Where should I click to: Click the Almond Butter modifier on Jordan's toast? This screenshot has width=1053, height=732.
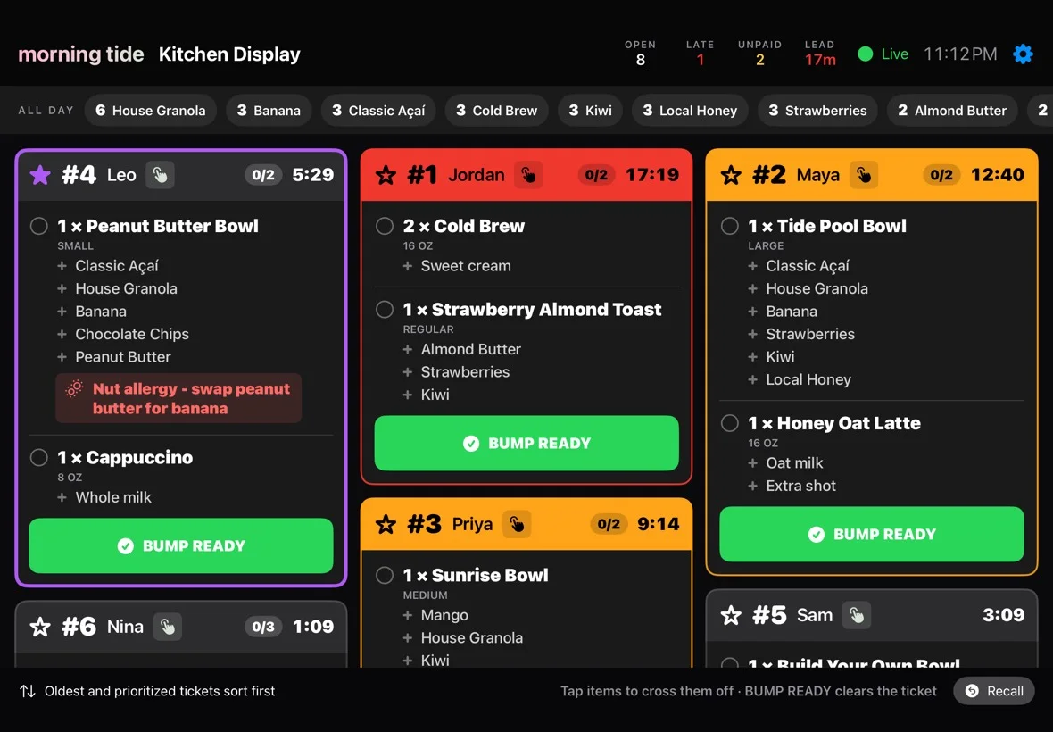pos(471,349)
